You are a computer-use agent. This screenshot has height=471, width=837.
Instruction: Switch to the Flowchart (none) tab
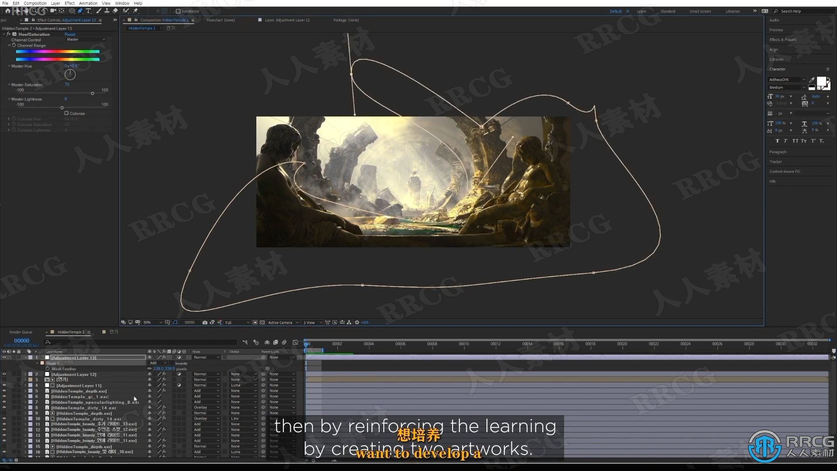coord(221,20)
